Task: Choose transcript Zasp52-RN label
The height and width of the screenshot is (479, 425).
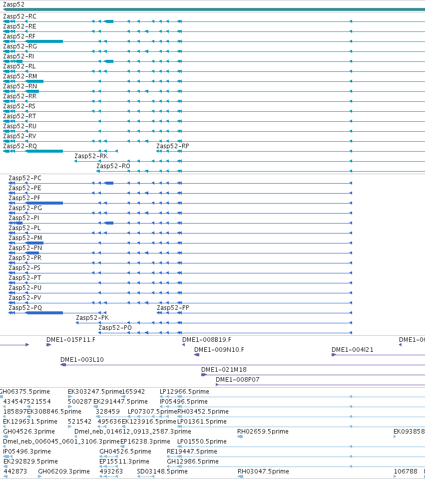Action: 20,86
